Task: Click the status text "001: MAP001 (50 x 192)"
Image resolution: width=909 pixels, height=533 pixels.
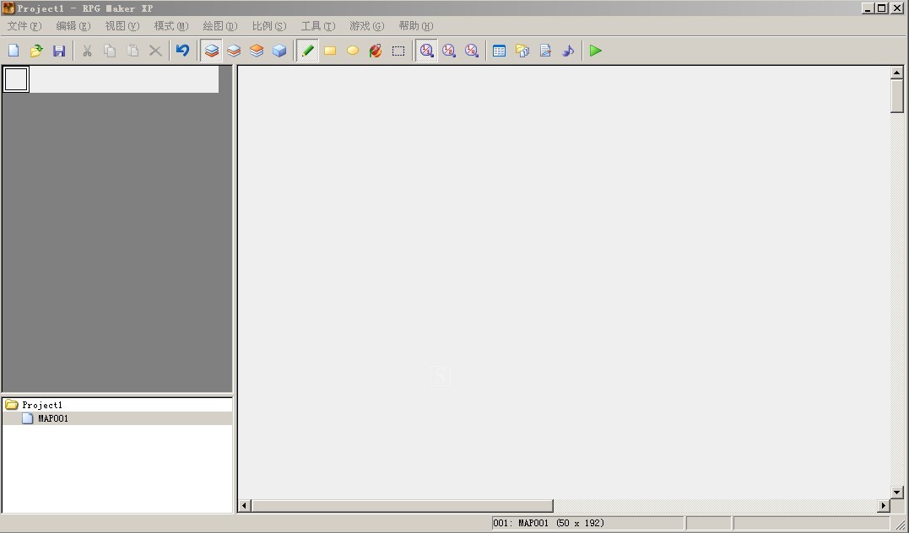Action: click(x=549, y=523)
